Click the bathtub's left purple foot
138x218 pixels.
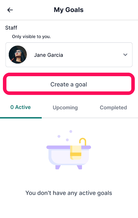[58, 167]
